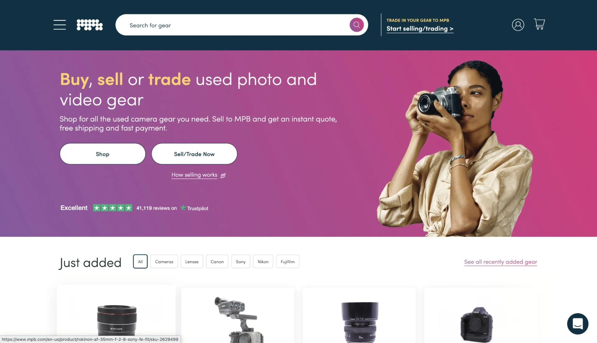The image size is (597, 343).
Task: Select the All filter chip
Action: pos(140,262)
